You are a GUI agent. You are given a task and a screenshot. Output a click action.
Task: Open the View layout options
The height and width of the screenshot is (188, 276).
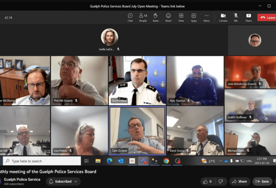pyautogui.click(x=181, y=17)
